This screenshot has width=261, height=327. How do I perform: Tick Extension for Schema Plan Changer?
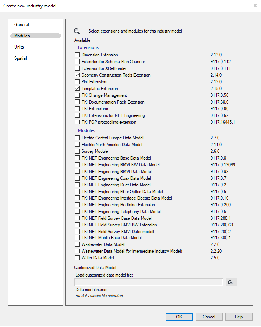[77, 62]
